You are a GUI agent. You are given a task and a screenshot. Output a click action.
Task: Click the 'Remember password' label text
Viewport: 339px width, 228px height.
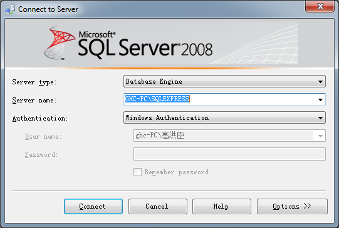coord(177,172)
